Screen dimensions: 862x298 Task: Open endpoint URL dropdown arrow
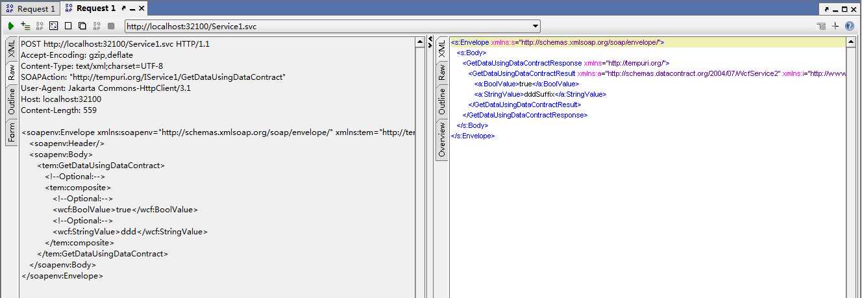(536, 26)
